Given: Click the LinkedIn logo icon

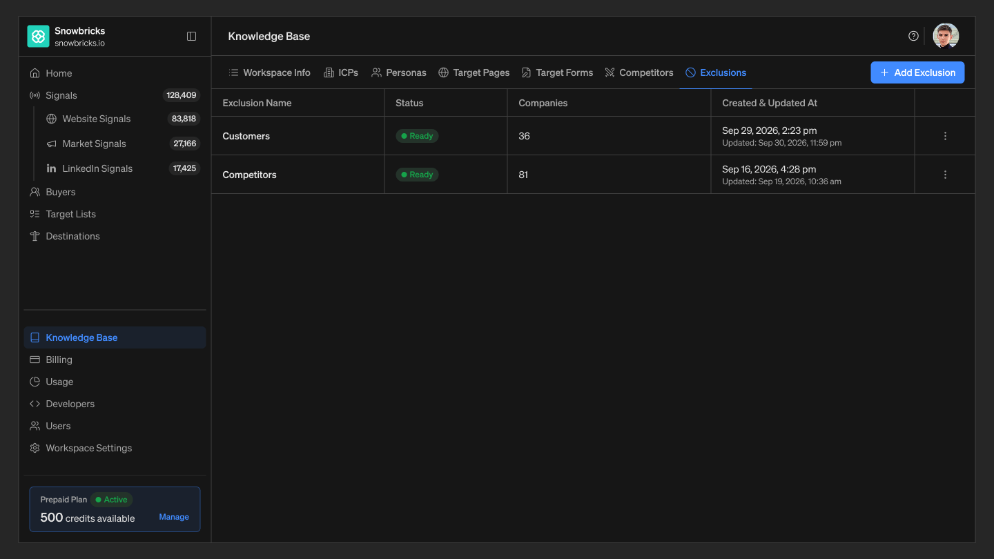Looking at the screenshot, I should 51,168.
